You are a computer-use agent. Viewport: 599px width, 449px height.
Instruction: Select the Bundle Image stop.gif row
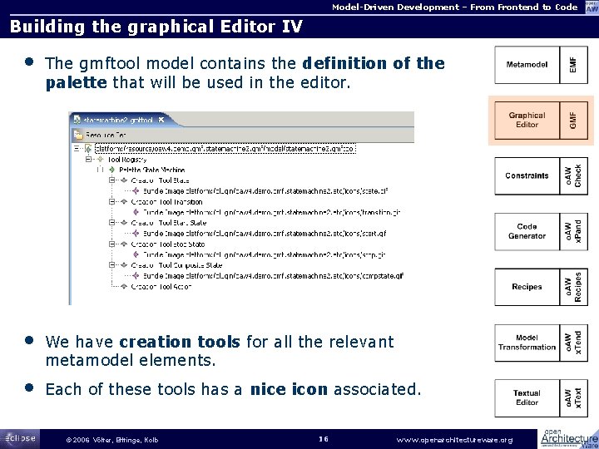pos(264,254)
